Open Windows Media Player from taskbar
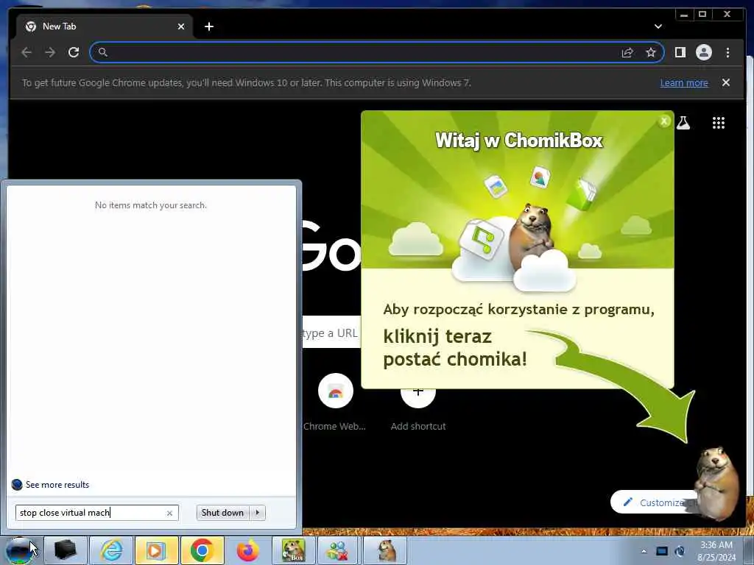The width and height of the screenshot is (754, 565). coord(156,550)
